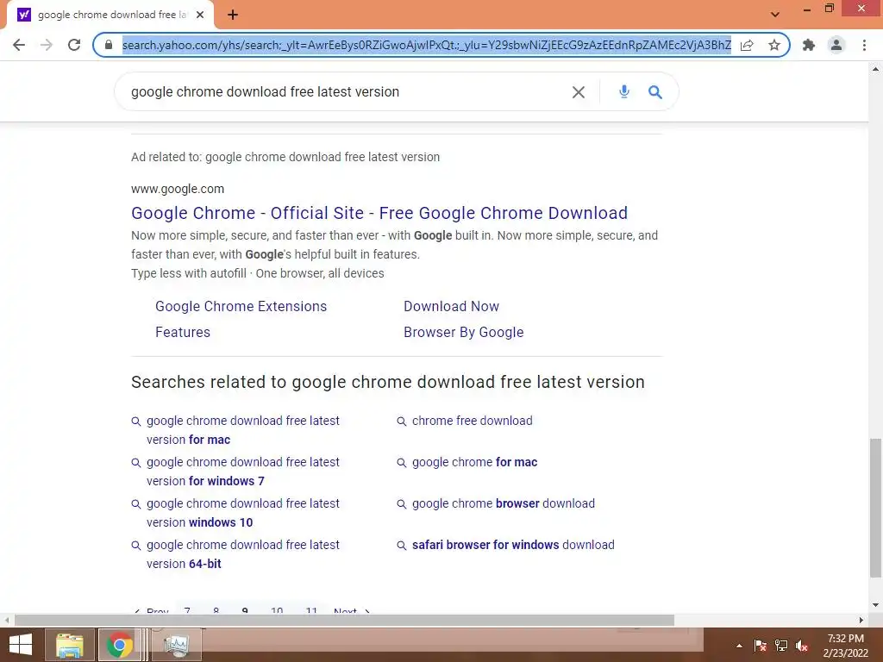Click the Download Now sitelink
This screenshot has height=662, width=883.
point(451,306)
